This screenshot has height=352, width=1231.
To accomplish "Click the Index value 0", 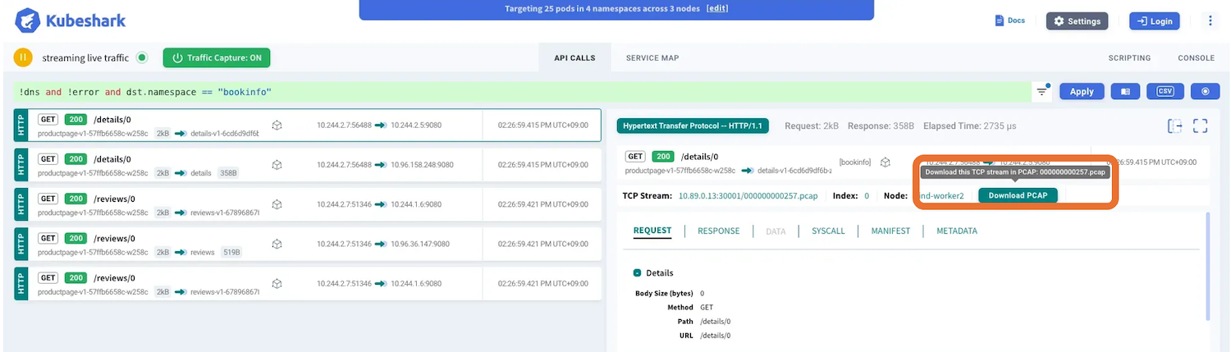I will (867, 196).
